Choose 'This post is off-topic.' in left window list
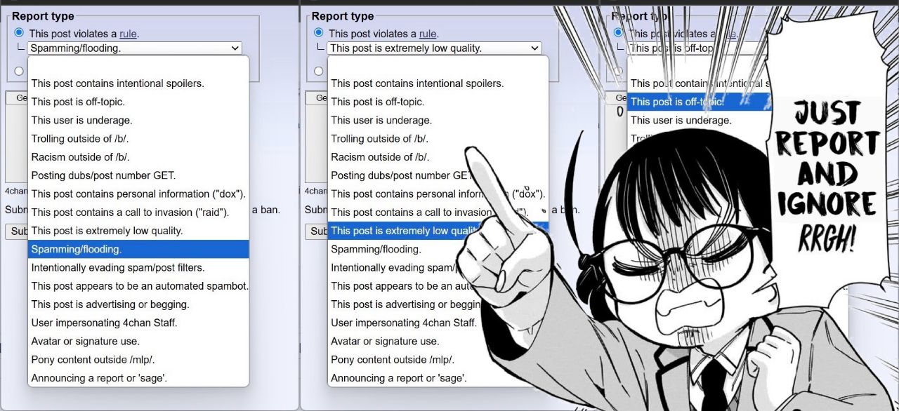The image size is (899, 411). (138, 102)
